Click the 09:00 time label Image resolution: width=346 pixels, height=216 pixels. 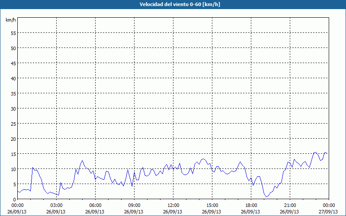135,206
